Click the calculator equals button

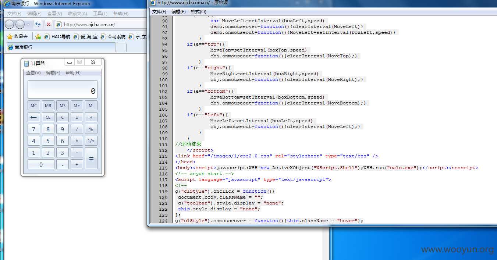tap(91, 159)
